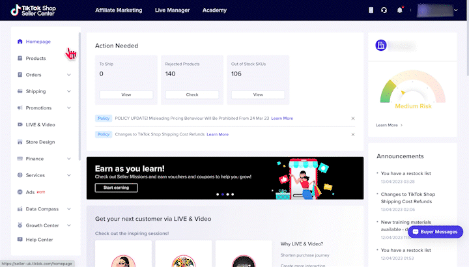The width and height of the screenshot is (469, 267).
Task: Select the second banner carousel dot
Action: tap(222, 194)
